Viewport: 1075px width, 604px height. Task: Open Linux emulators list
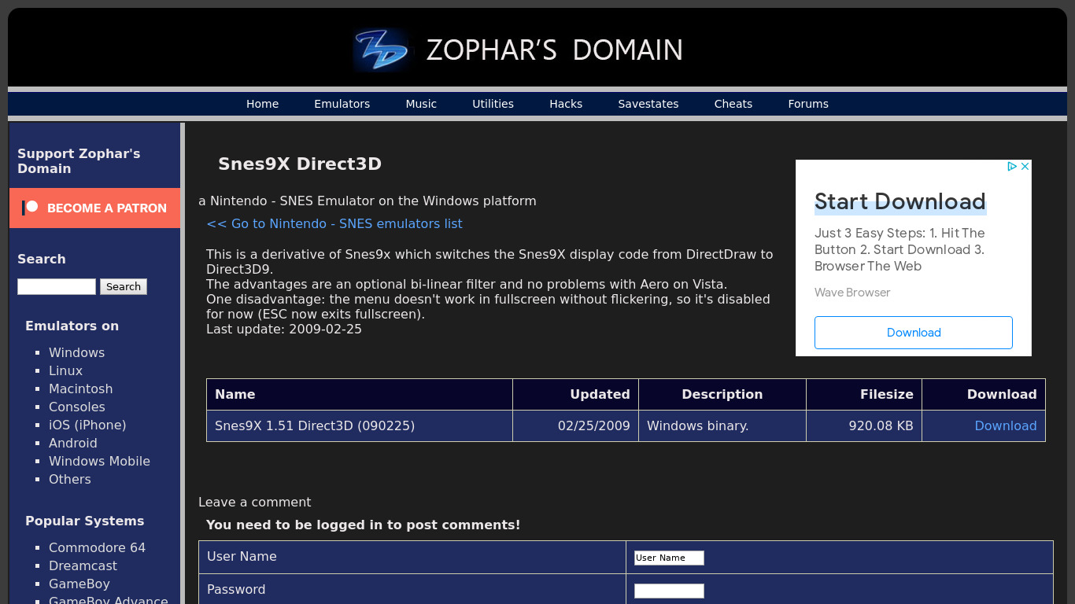65,370
